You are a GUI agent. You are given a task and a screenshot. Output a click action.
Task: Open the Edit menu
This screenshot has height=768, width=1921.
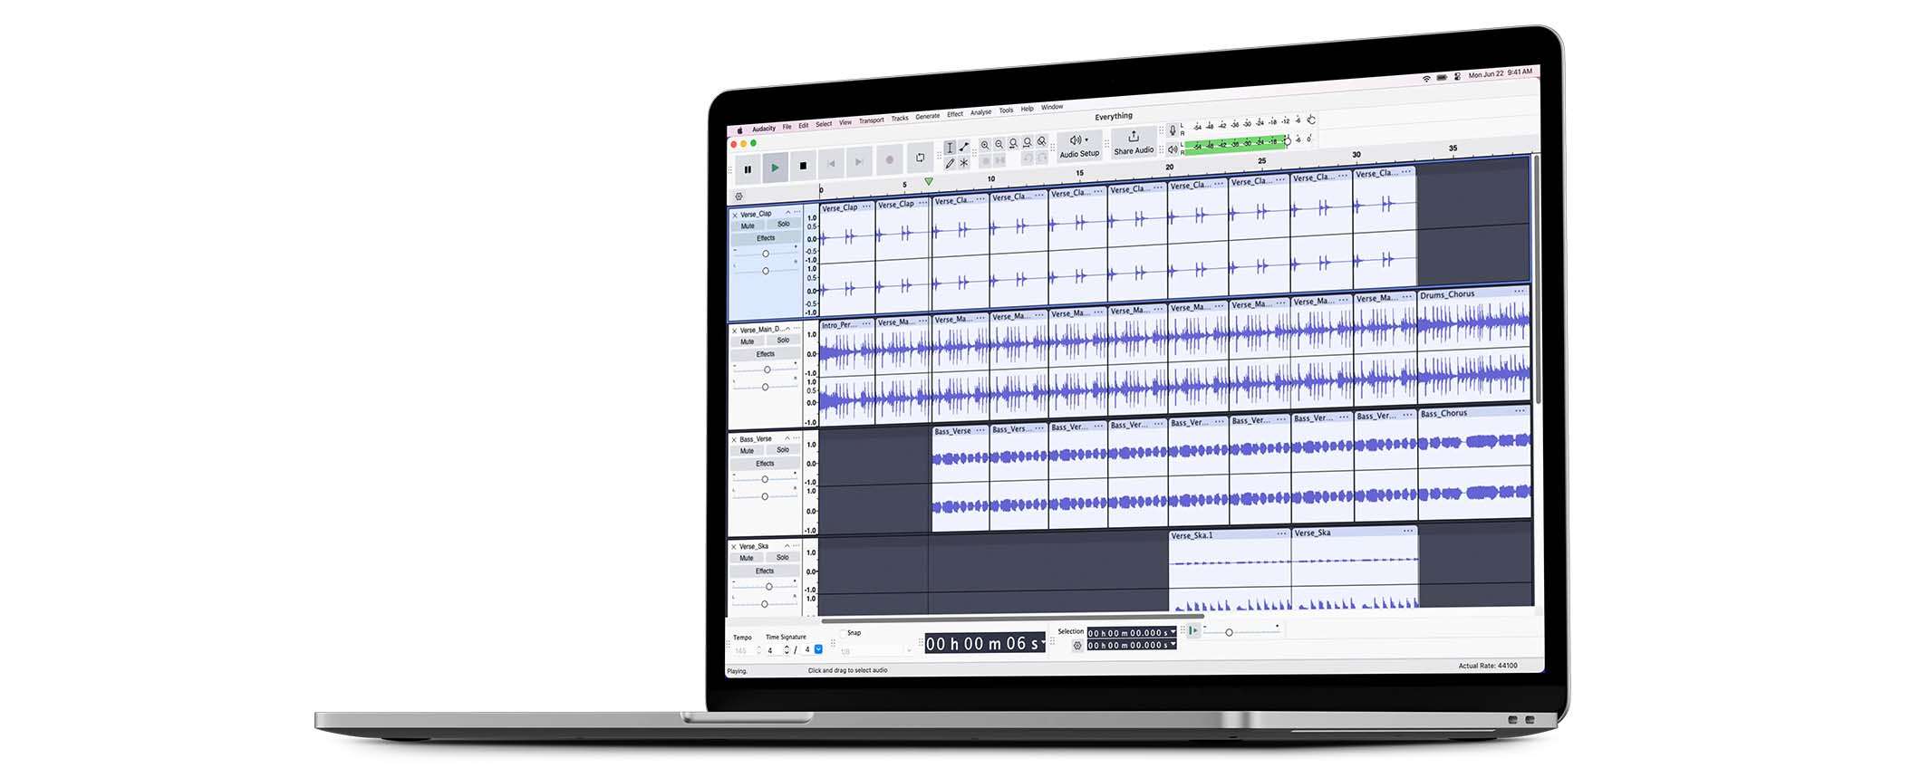click(x=803, y=126)
